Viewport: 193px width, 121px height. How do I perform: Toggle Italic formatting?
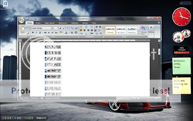36,32
